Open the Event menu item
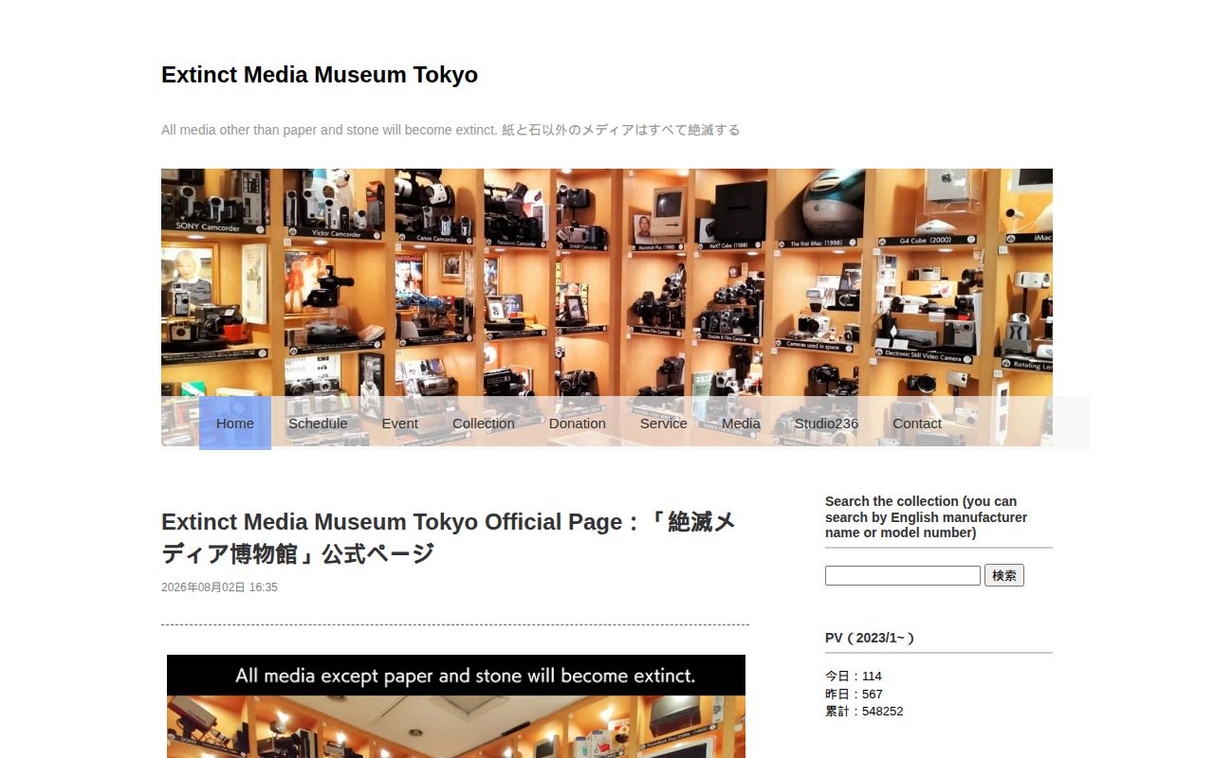 pos(400,424)
